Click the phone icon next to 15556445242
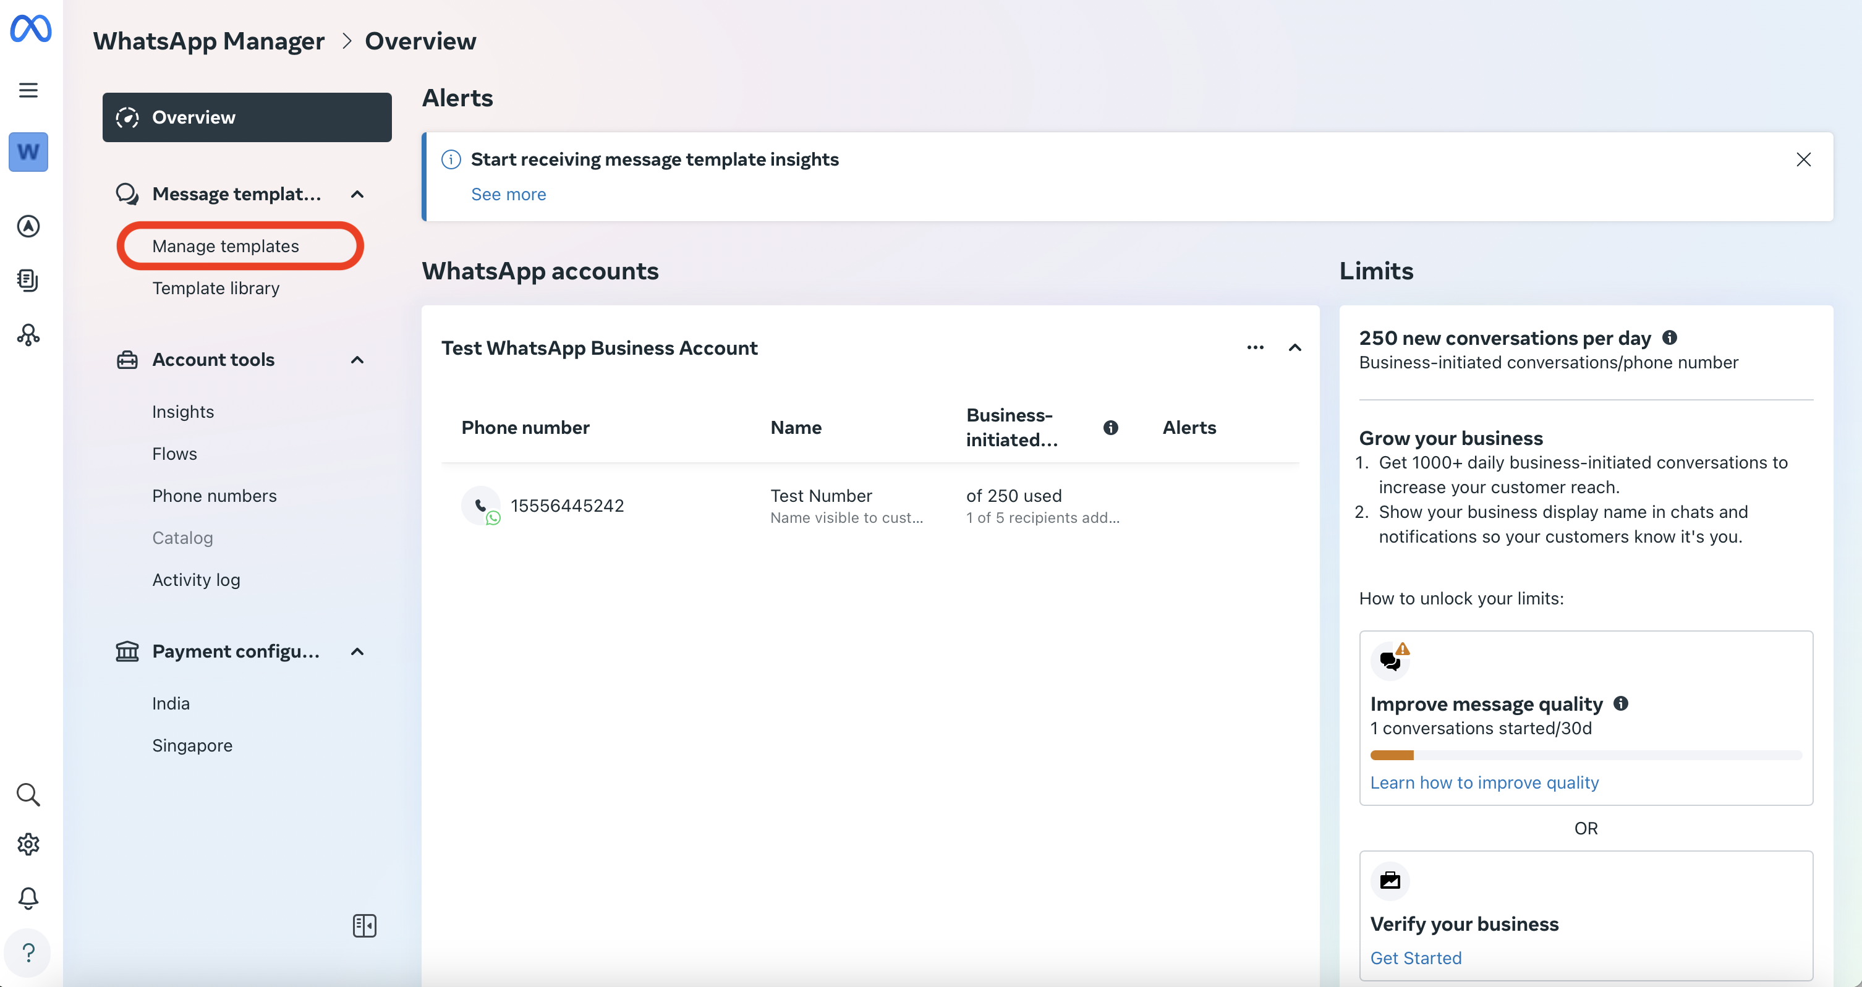 [x=481, y=506]
